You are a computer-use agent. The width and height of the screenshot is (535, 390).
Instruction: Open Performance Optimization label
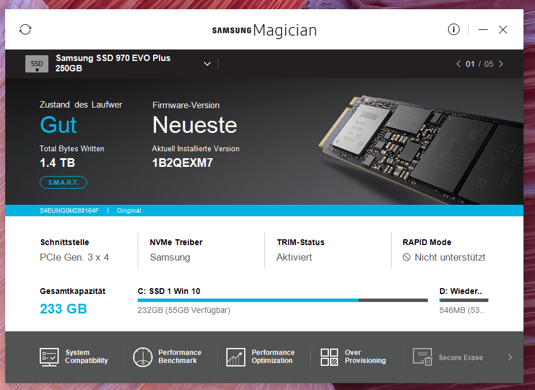[273, 357]
